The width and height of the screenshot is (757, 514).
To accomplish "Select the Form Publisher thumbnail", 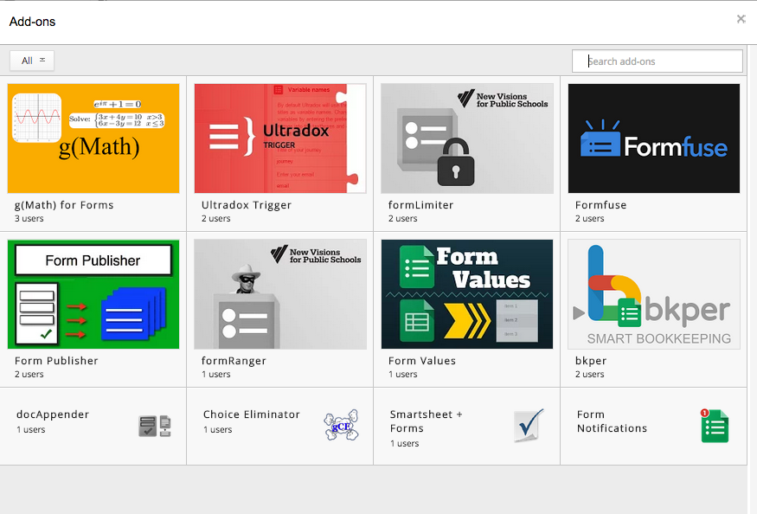I will pyautogui.click(x=93, y=294).
